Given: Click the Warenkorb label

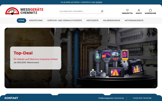Looking at the screenshot, I should click(150, 13).
